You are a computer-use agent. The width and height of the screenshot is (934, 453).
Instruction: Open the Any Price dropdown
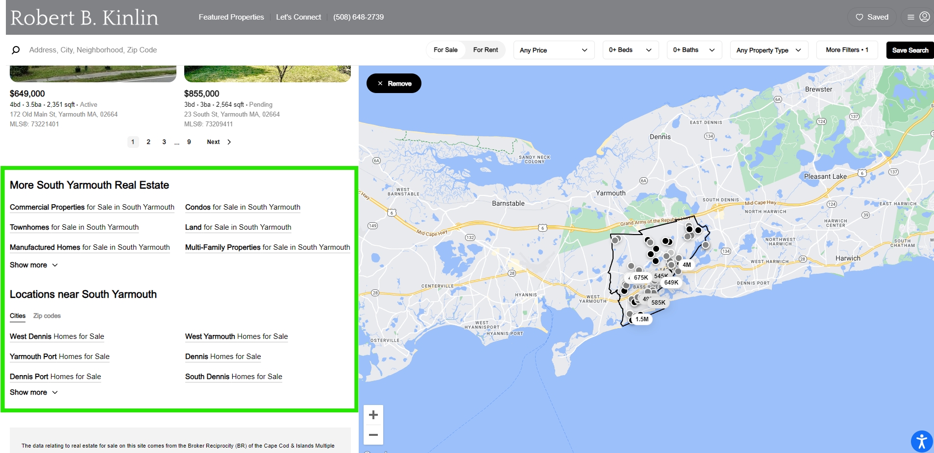pyautogui.click(x=553, y=50)
